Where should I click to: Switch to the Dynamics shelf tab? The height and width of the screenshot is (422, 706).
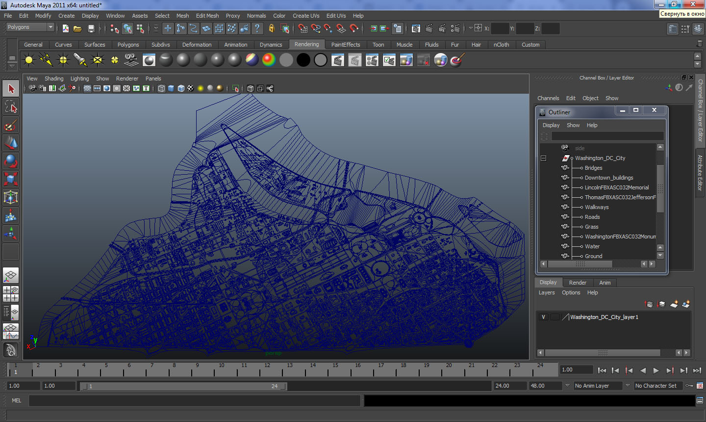[x=271, y=45]
